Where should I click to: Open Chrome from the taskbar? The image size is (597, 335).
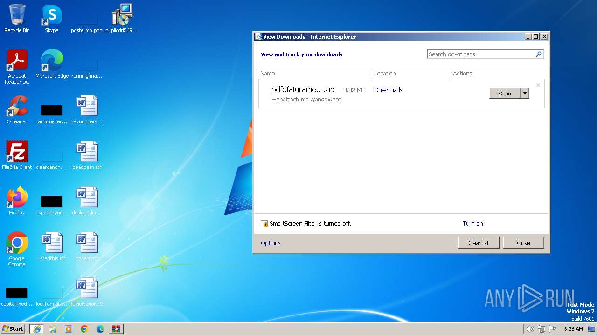pos(84,329)
